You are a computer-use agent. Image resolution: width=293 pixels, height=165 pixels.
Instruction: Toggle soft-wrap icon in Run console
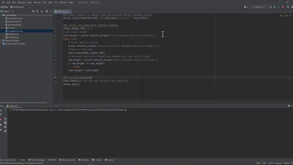[5, 119]
